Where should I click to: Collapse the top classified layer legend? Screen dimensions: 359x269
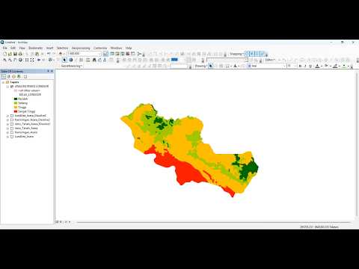(7, 87)
